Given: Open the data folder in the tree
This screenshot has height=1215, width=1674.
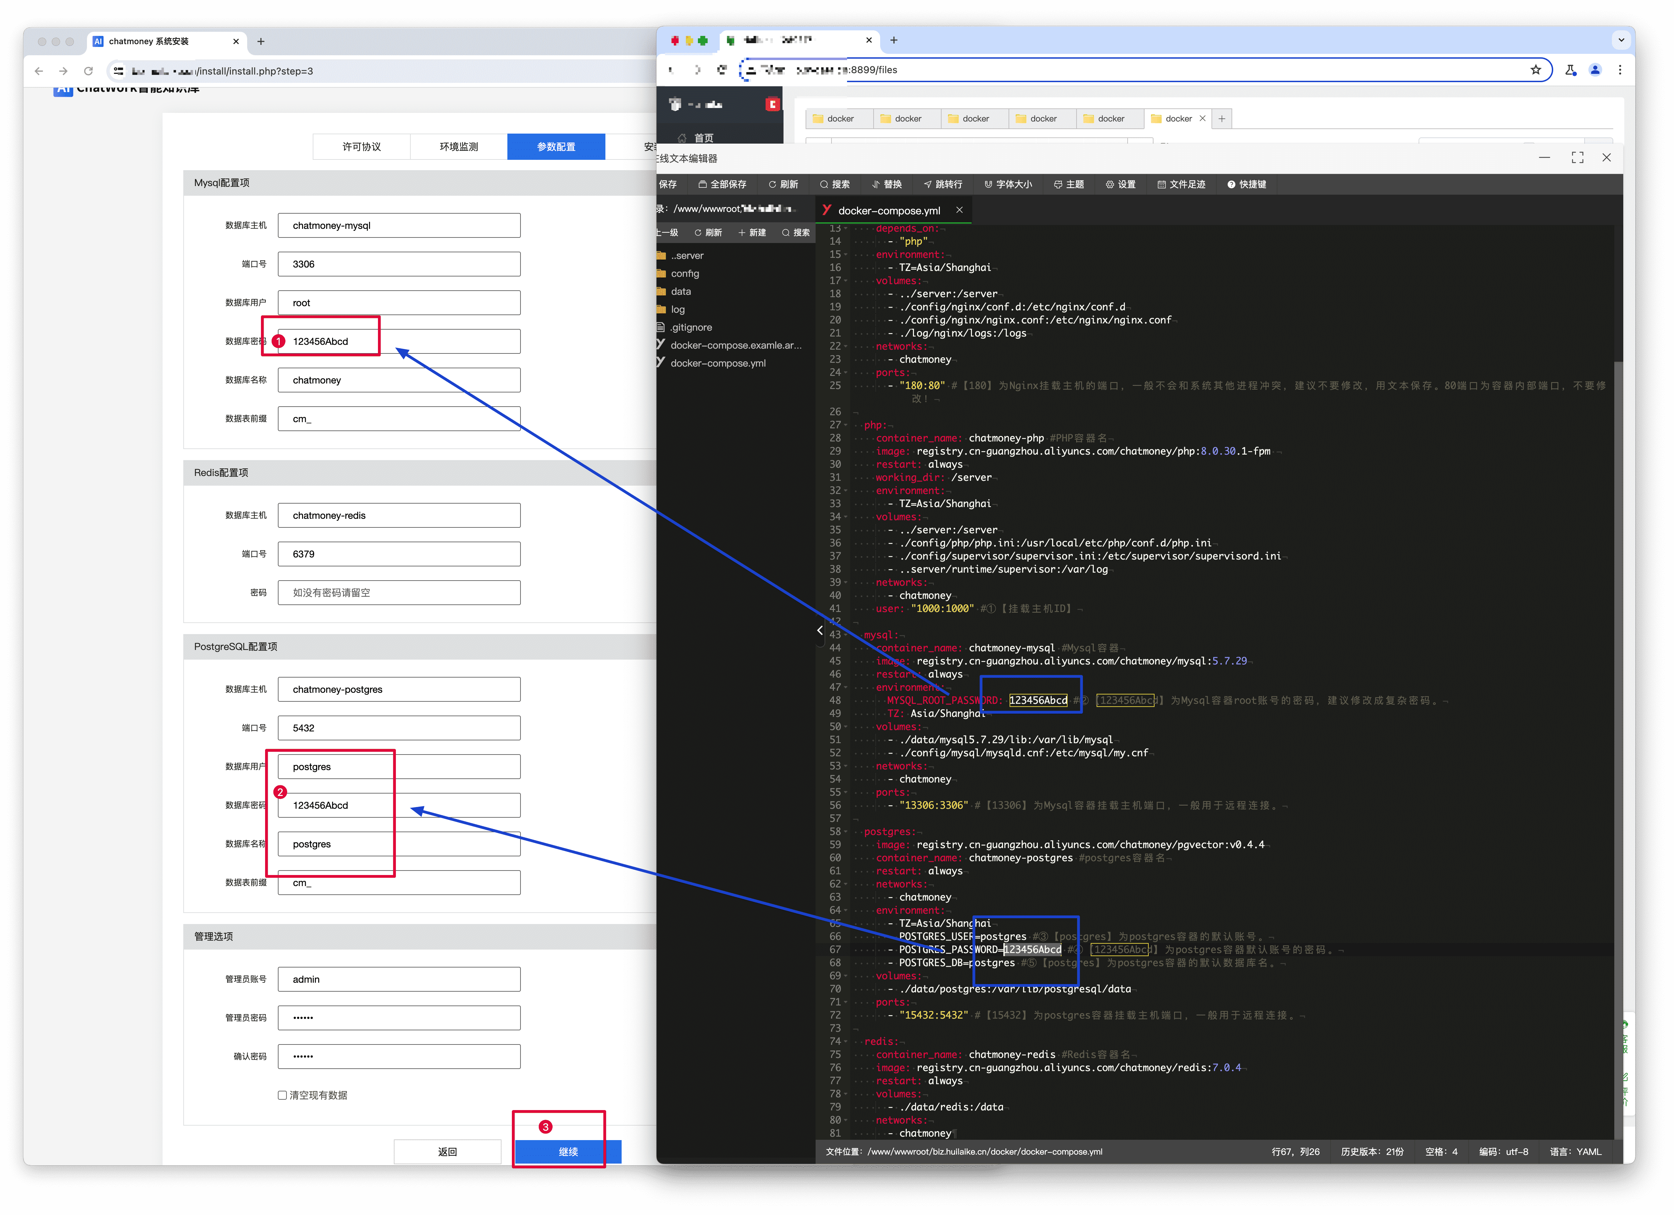Looking at the screenshot, I should [681, 292].
